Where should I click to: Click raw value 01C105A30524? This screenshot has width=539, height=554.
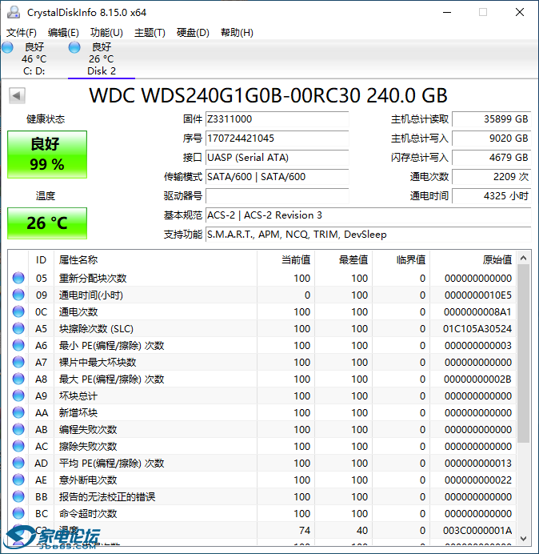[477, 328]
